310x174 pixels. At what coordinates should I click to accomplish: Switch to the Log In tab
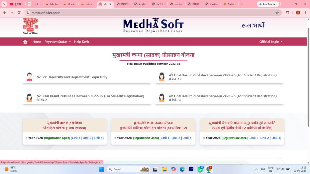[34, 4]
